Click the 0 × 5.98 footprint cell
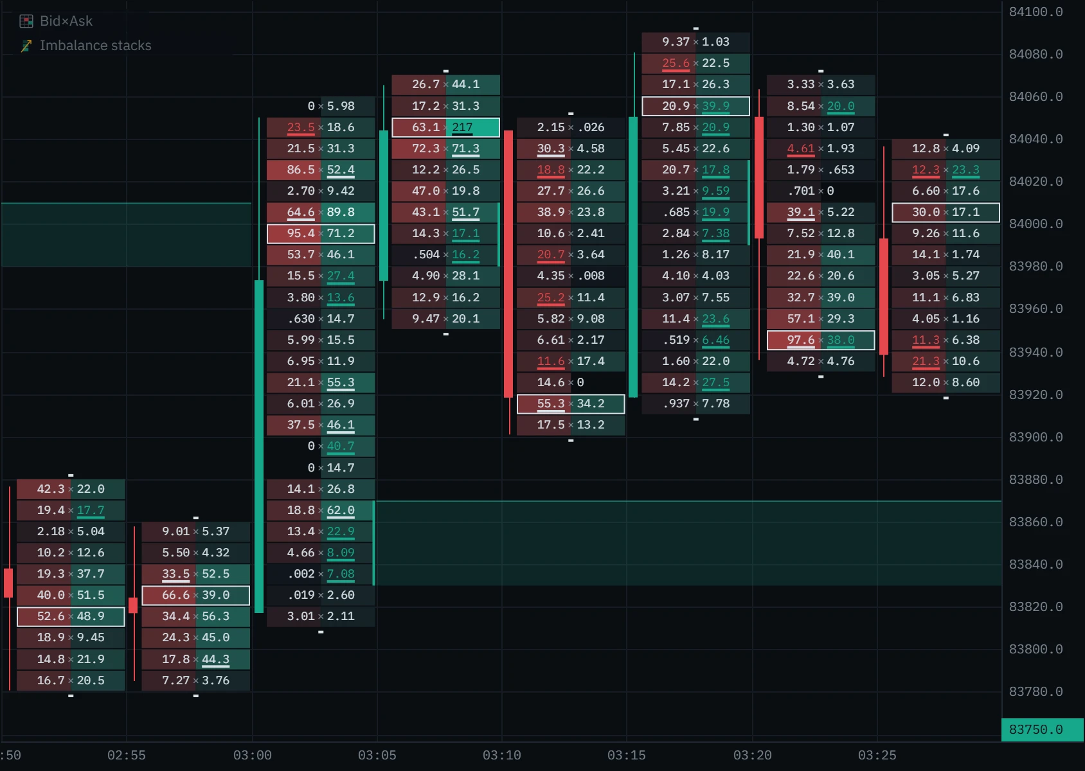1085x771 pixels. [x=321, y=106]
